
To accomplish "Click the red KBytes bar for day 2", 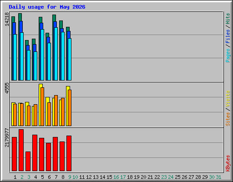I will [x=21, y=150].
